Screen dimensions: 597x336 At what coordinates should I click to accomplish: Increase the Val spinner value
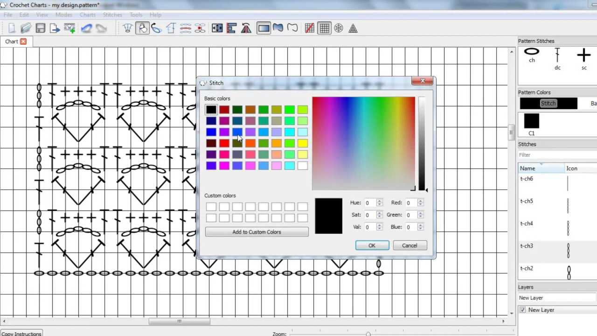pos(380,225)
